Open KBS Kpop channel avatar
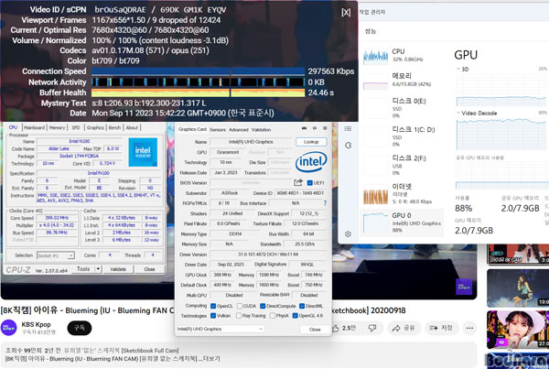This screenshot has width=549, height=369. tap(9, 328)
